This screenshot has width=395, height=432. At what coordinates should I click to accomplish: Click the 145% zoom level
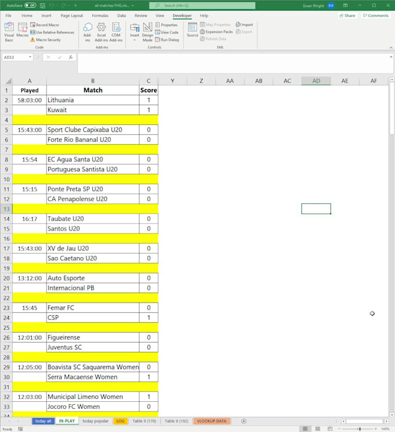385,429
